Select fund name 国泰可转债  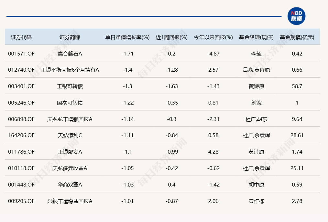tap(70, 103)
